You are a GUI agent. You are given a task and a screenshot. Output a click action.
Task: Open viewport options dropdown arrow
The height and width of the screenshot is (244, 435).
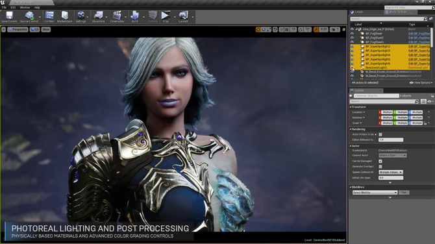click(x=3, y=29)
